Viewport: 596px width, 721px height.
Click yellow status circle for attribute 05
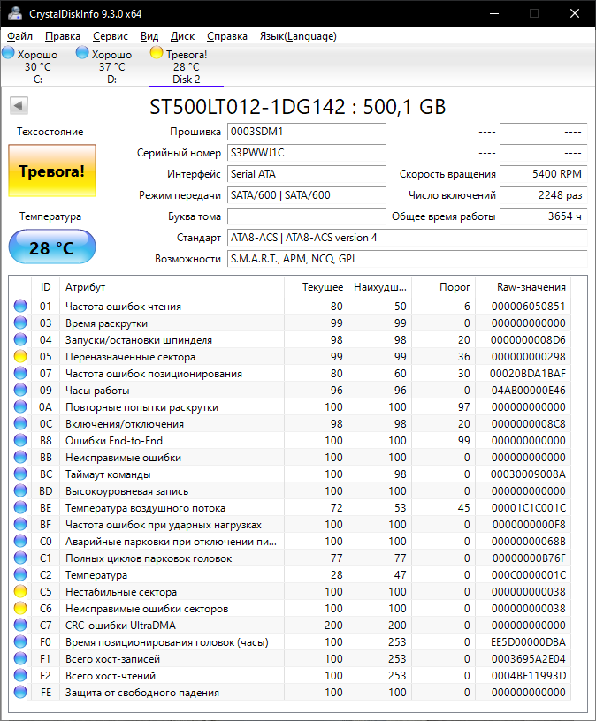(x=20, y=356)
